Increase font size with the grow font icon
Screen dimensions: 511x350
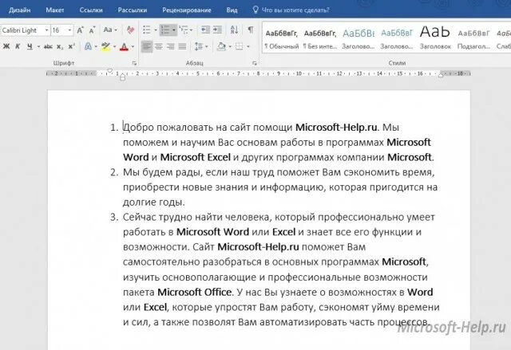pyautogui.click(x=80, y=30)
